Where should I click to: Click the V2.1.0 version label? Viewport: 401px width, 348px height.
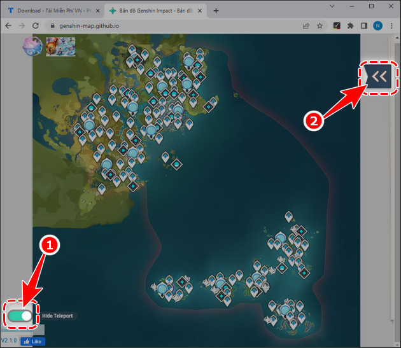(x=9, y=340)
